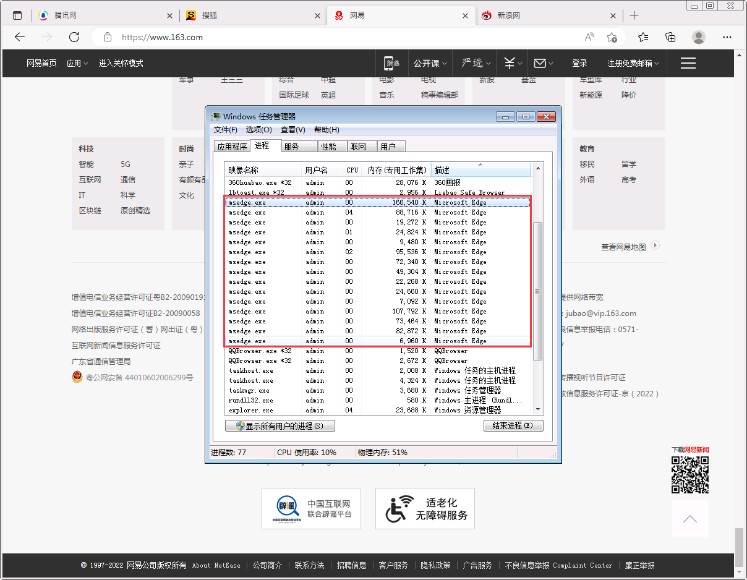Open a new browser tab with plus
The height and width of the screenshot is (580, 747).
[634, 15]
